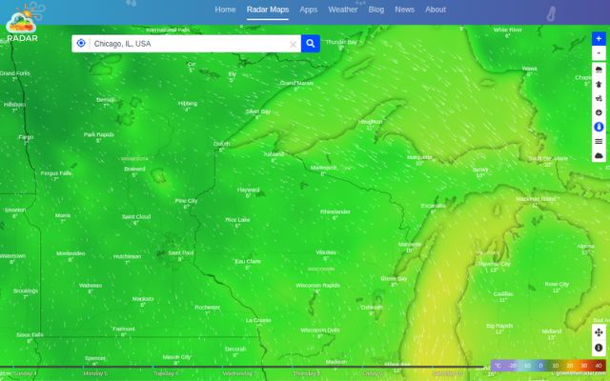Click the Mason City label
This screenshot has height=381, width=610.
(x=176, y=357)
